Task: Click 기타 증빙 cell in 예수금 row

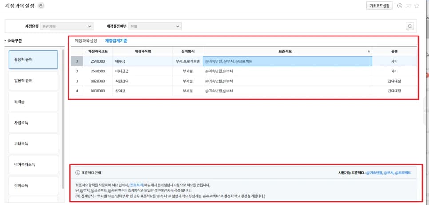Action: click(x=394, y=61)
